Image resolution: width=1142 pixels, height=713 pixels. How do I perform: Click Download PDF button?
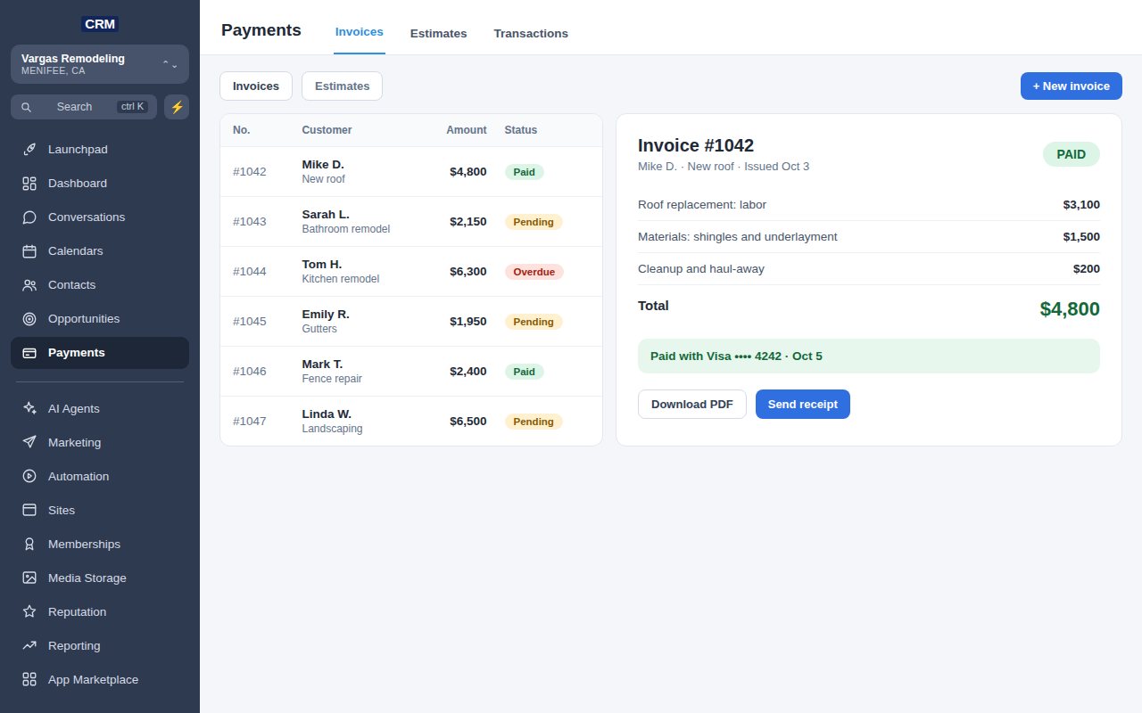(x=692, y=405)
